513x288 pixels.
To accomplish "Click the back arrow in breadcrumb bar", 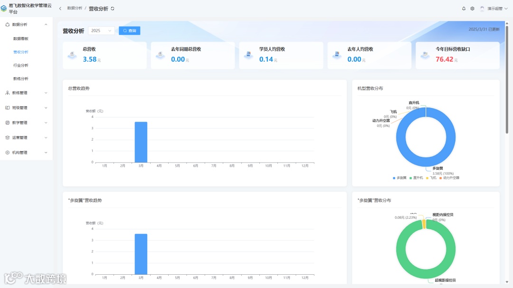I will [60, 9].
